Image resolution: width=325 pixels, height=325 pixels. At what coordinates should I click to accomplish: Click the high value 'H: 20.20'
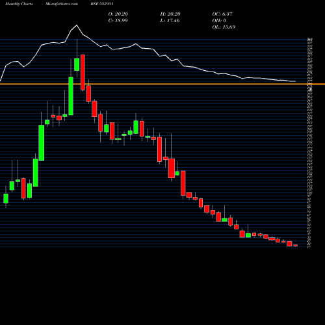pyautogui.click(x=170, y=14)
